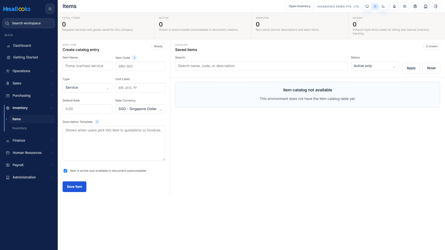Screen dimensions: 445x250
Task: Open Status dropdown showing Active only
Action: pyautogui.click(x=375, y=66)
